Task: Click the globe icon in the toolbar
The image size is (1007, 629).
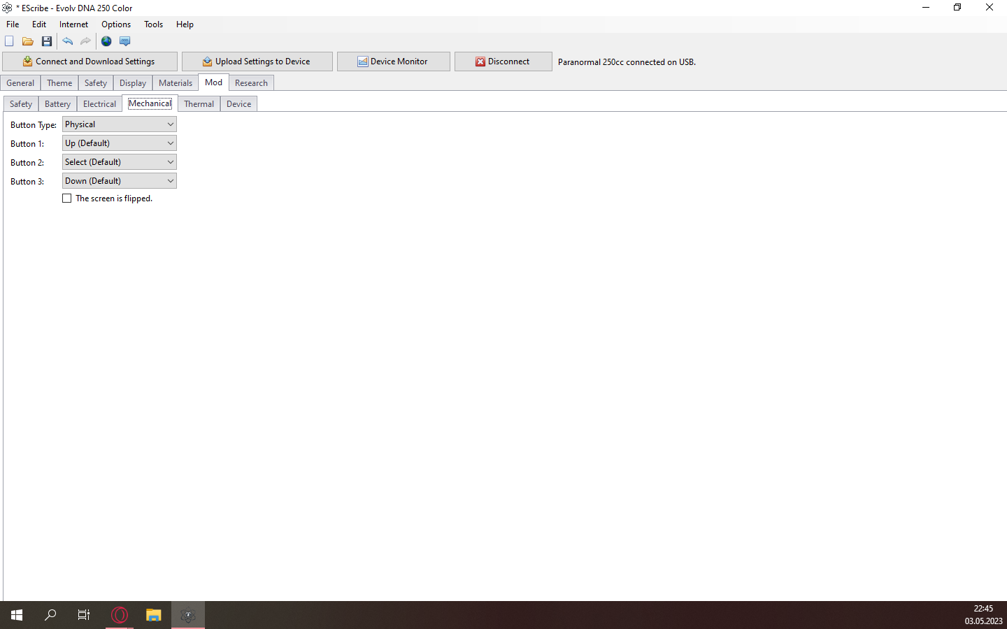Action: [x=106, y=41]
